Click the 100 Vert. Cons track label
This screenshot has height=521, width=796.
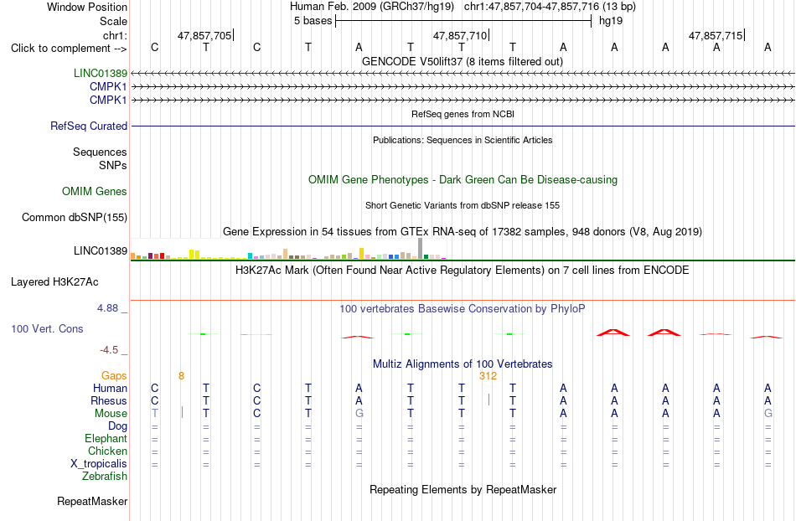coord(47,328)
